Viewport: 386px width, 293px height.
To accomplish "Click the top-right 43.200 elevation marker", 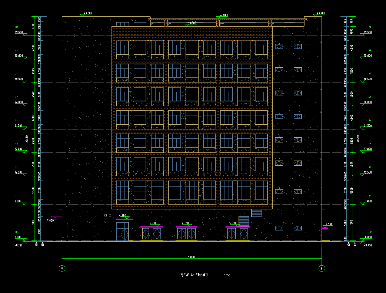I will tap(320, 13).
